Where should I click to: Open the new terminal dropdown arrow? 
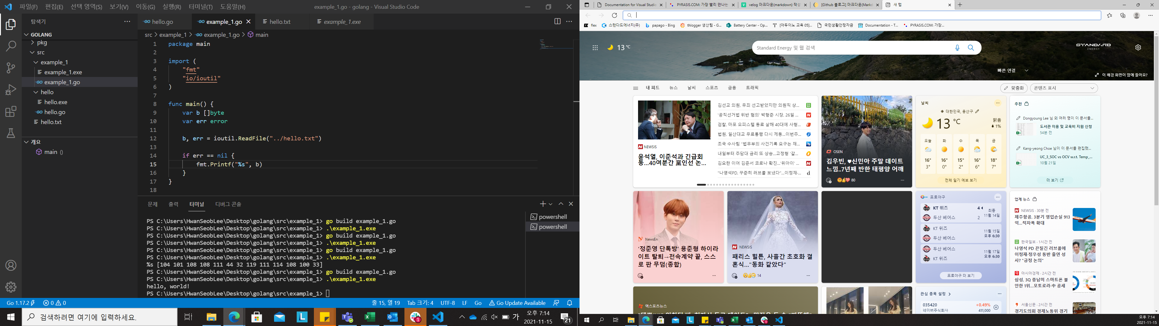click(x=551, y=204)
